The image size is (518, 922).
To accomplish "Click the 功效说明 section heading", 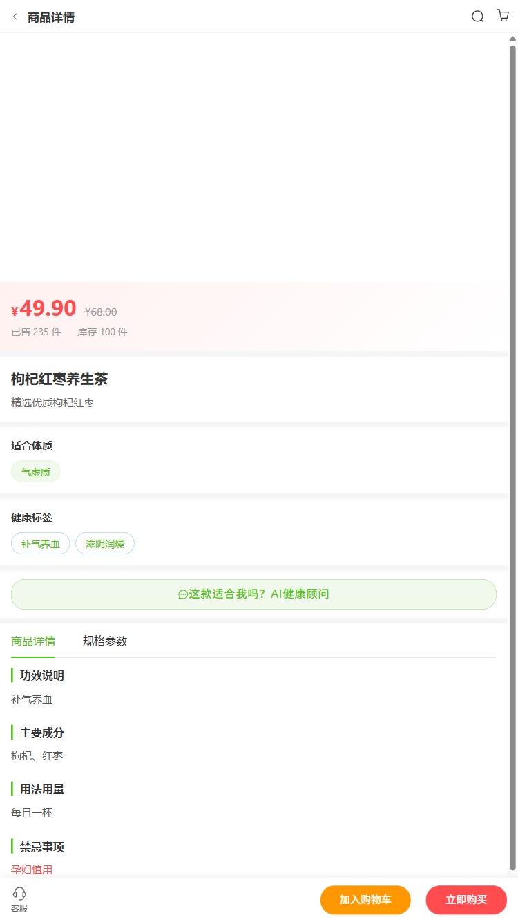I will (41, 675).
